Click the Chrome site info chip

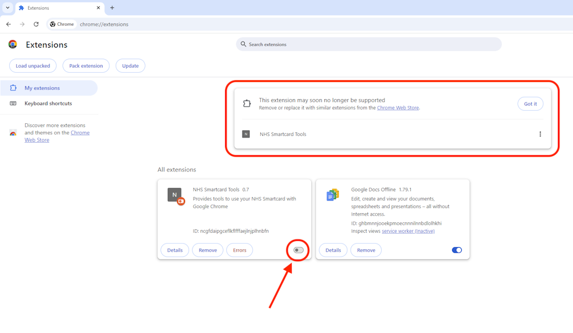pyautogui.click(x=62, y=24)
